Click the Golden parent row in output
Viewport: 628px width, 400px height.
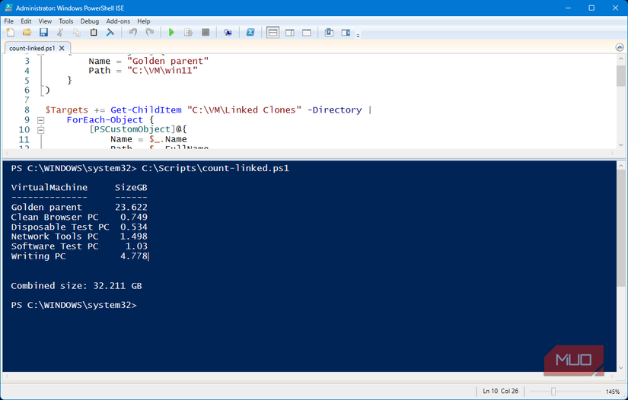(79, 207)
